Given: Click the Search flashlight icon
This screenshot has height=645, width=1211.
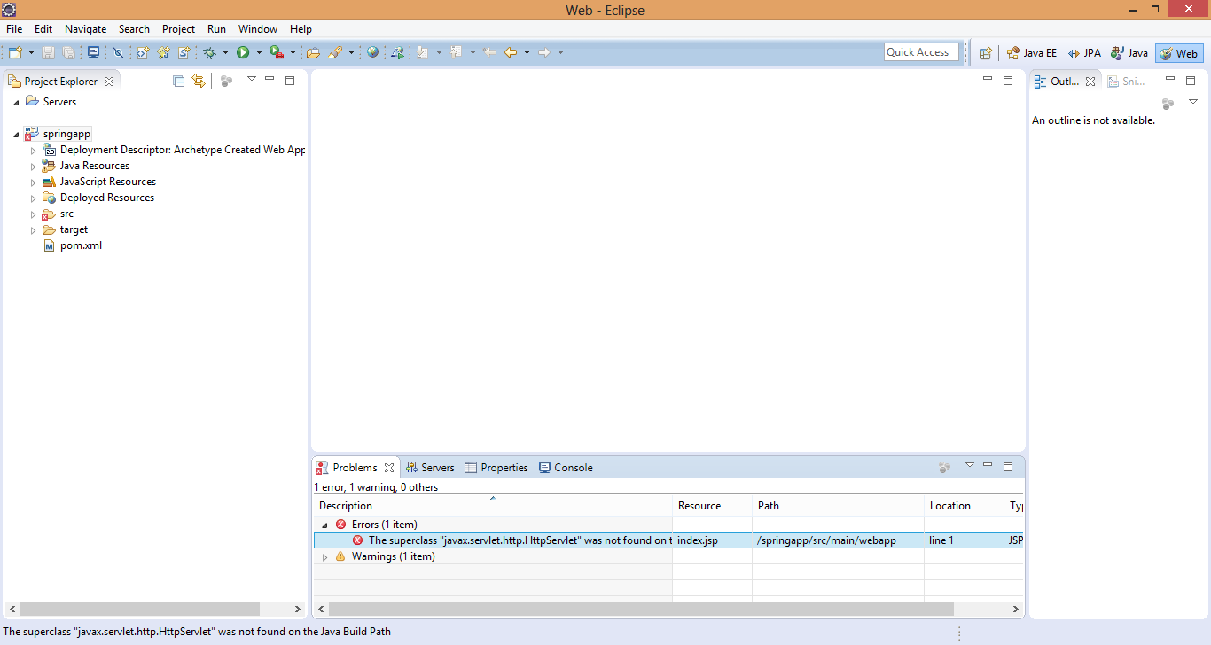Looking at the screenshot, I should [x=335, y=52].
